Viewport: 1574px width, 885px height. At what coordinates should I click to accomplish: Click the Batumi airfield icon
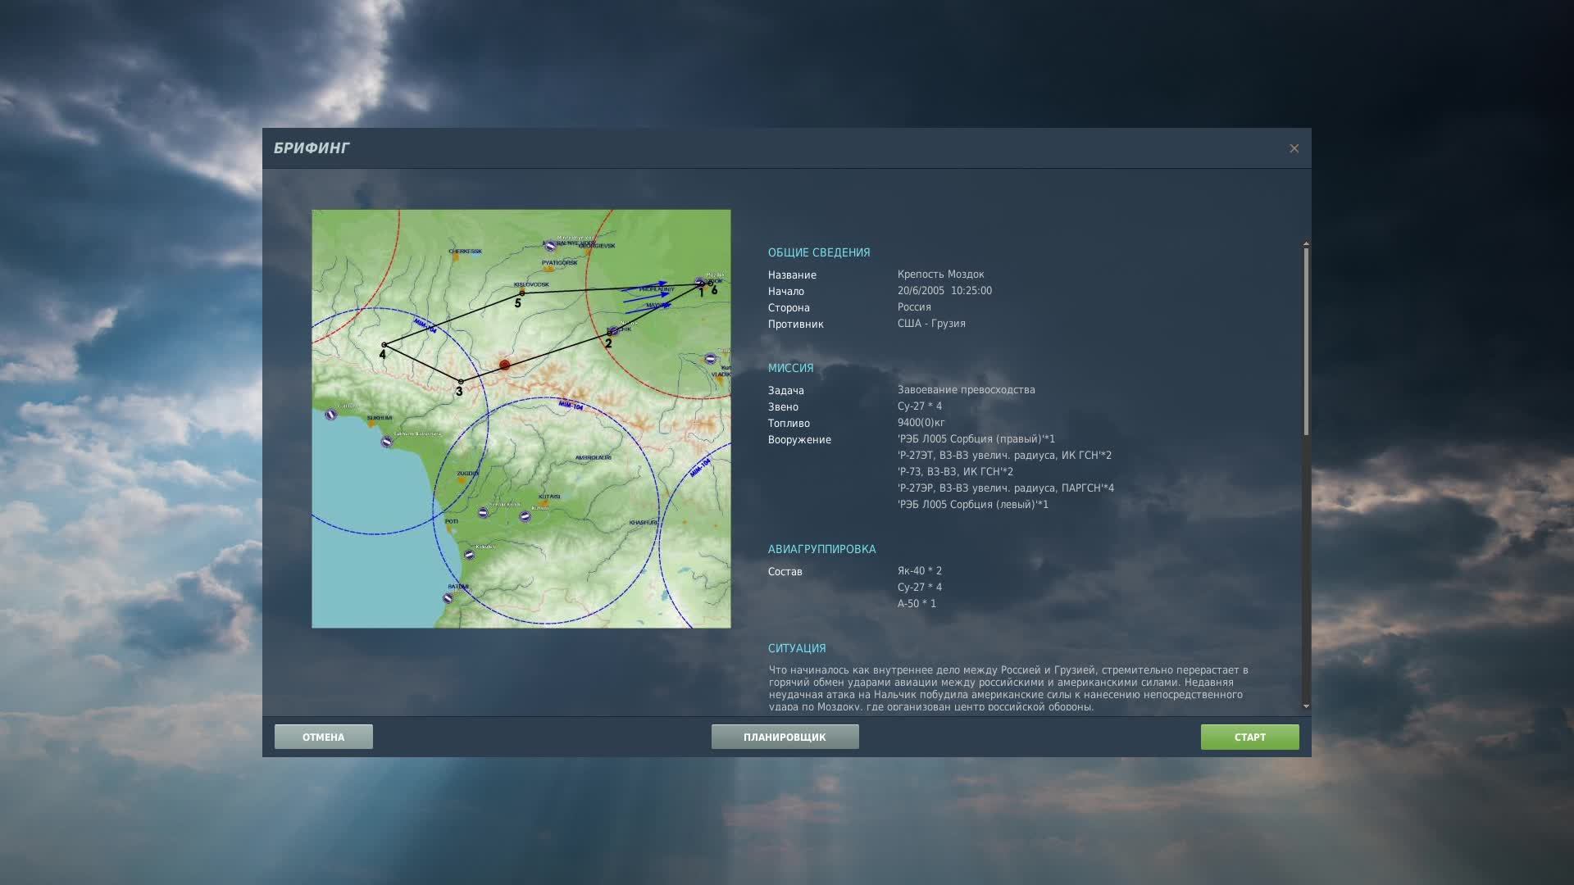click(448, 598)
